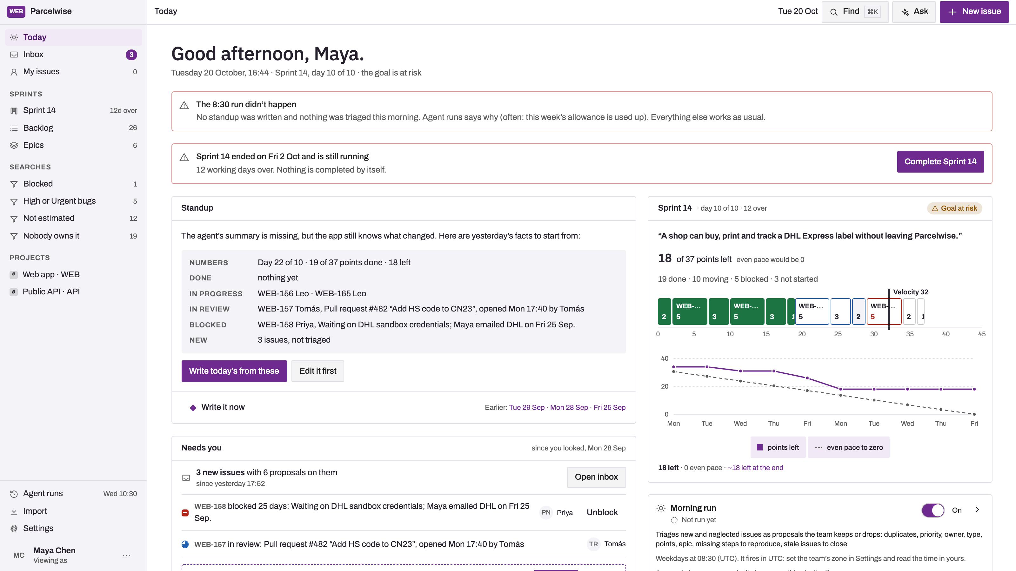1016x571 pixels.
Task: Open Today via its sun icon
Action: point(14,37)
